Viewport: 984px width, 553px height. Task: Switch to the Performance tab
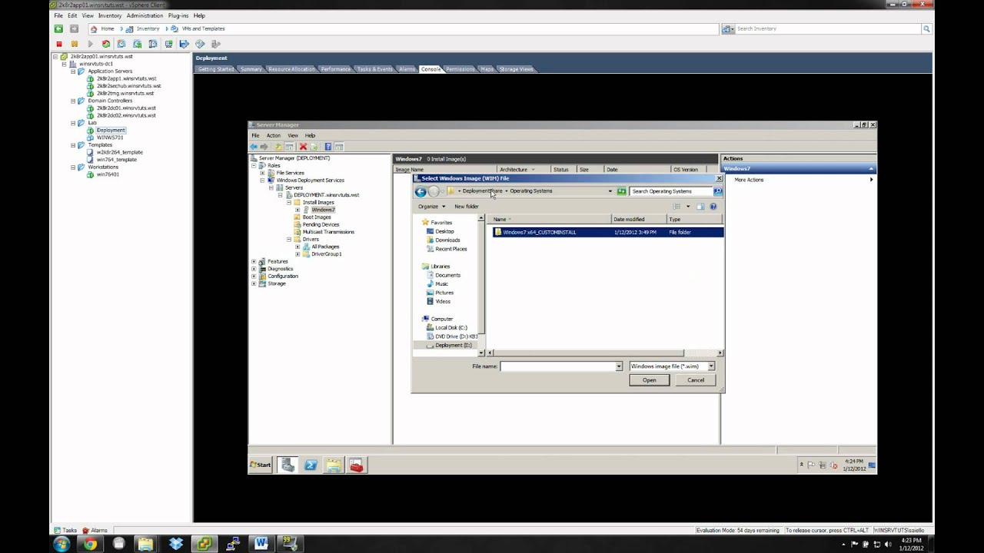pyautogui.click(x=336, y=69)
